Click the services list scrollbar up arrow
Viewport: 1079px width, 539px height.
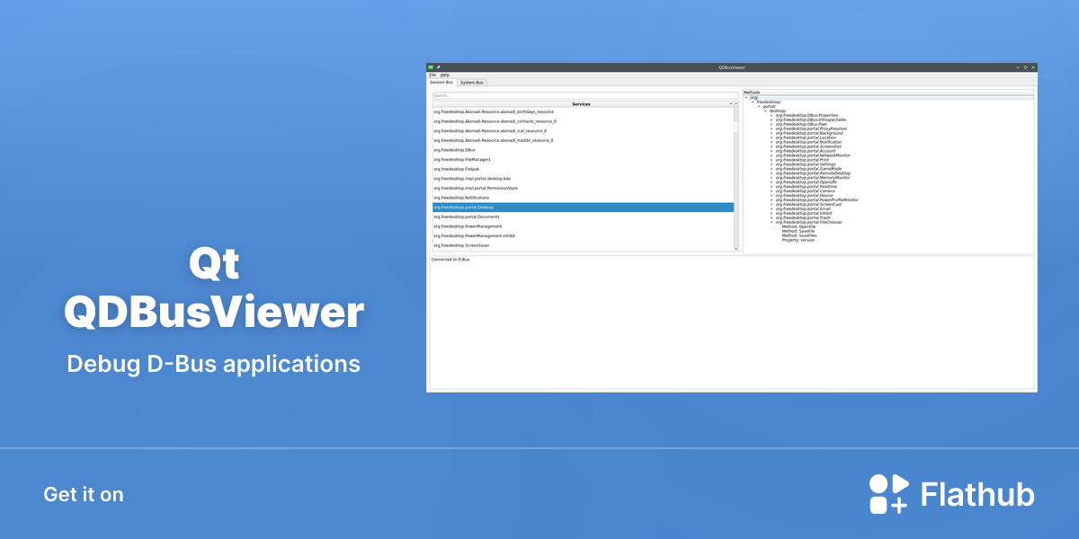736,104
